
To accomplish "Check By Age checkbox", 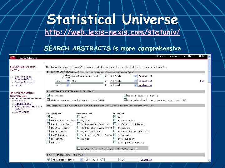I will (78, 120).
